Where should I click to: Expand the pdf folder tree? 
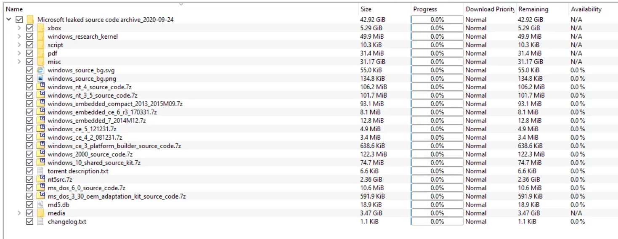point(19,53)
